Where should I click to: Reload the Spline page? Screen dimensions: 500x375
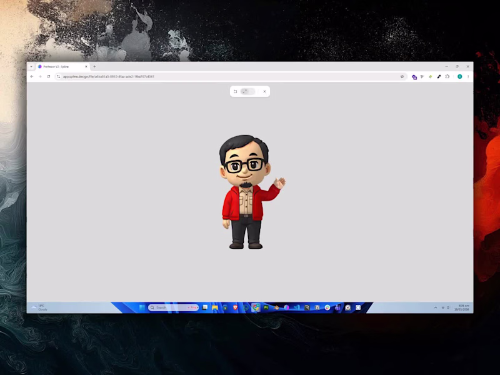49,76
